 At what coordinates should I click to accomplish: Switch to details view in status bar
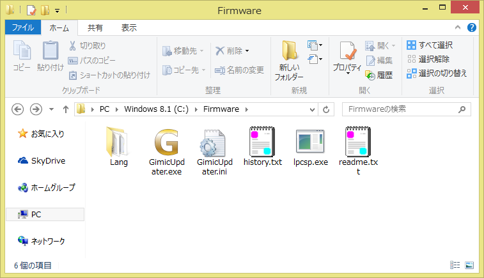click(x=455, y=265)
